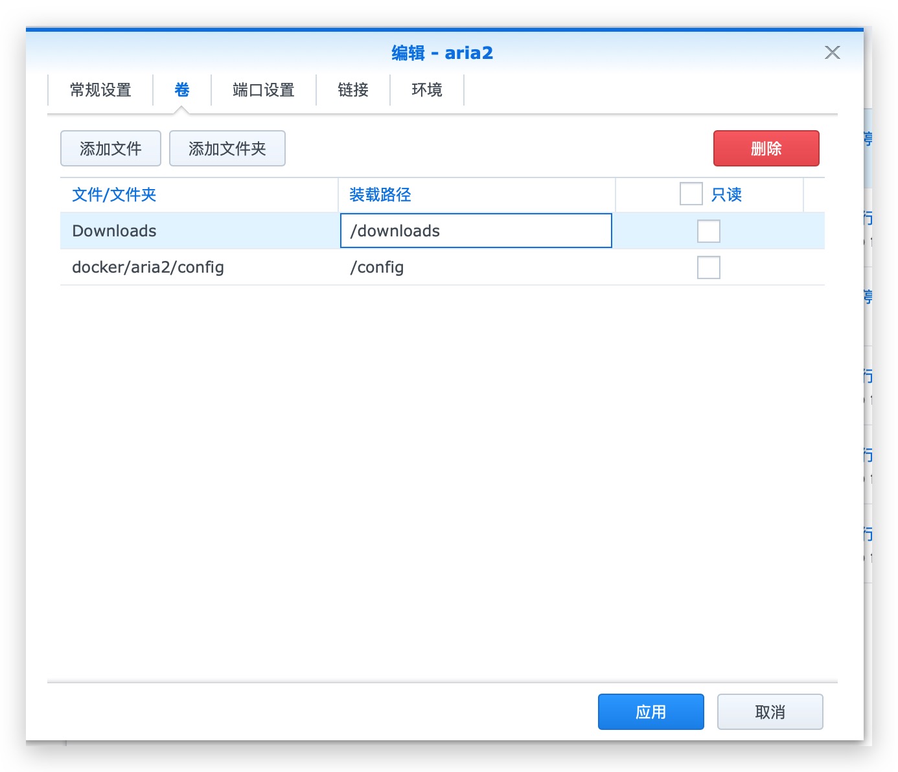Toggle the 只读 header checkbox
Screen dimensions: 898x772
coord(691,194)
